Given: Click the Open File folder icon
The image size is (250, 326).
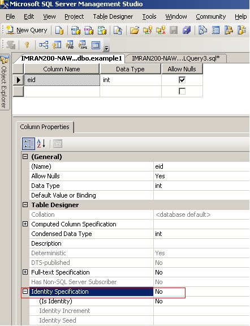Looking at the screenshot, I should [135, 31].
